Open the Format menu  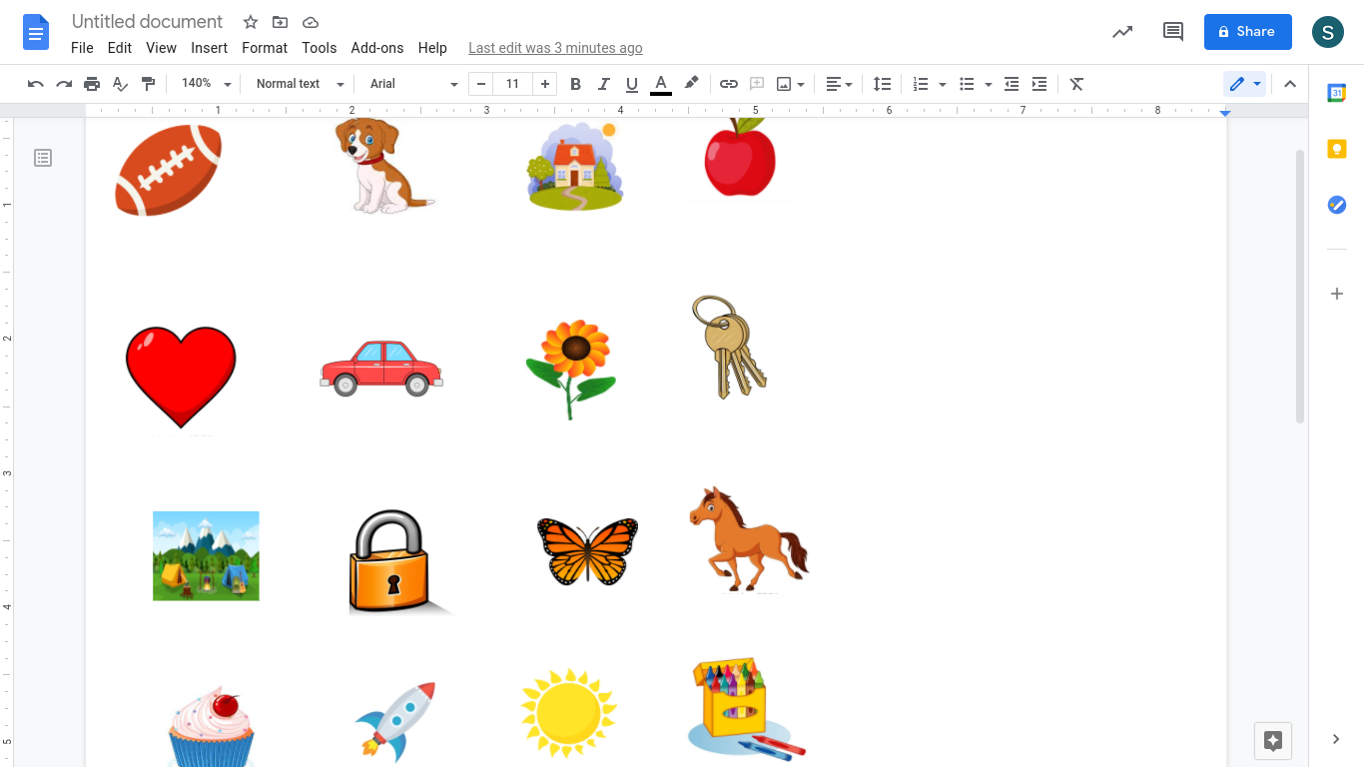click(x=265, y=48)
